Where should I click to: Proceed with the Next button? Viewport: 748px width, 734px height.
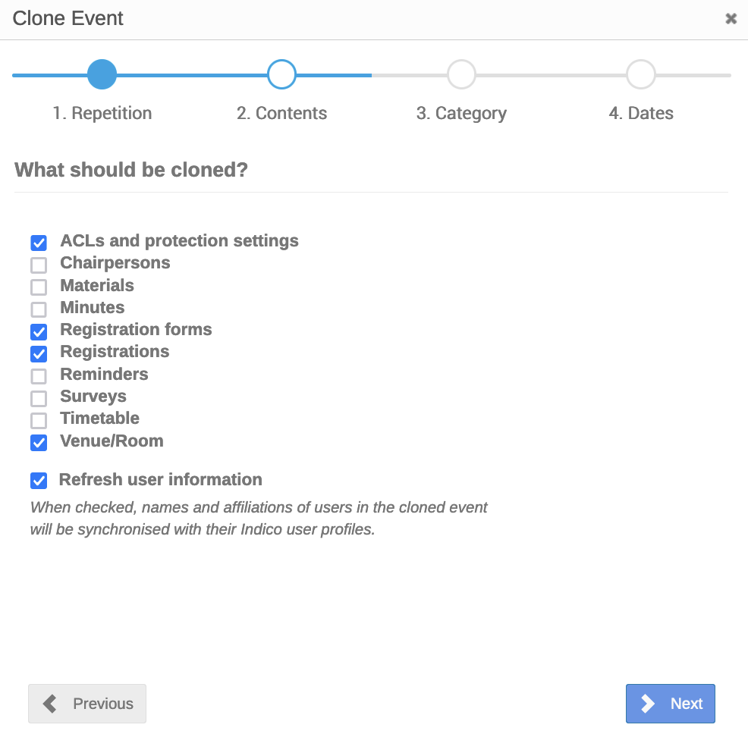pyautogui.click(x=671, y=704)
